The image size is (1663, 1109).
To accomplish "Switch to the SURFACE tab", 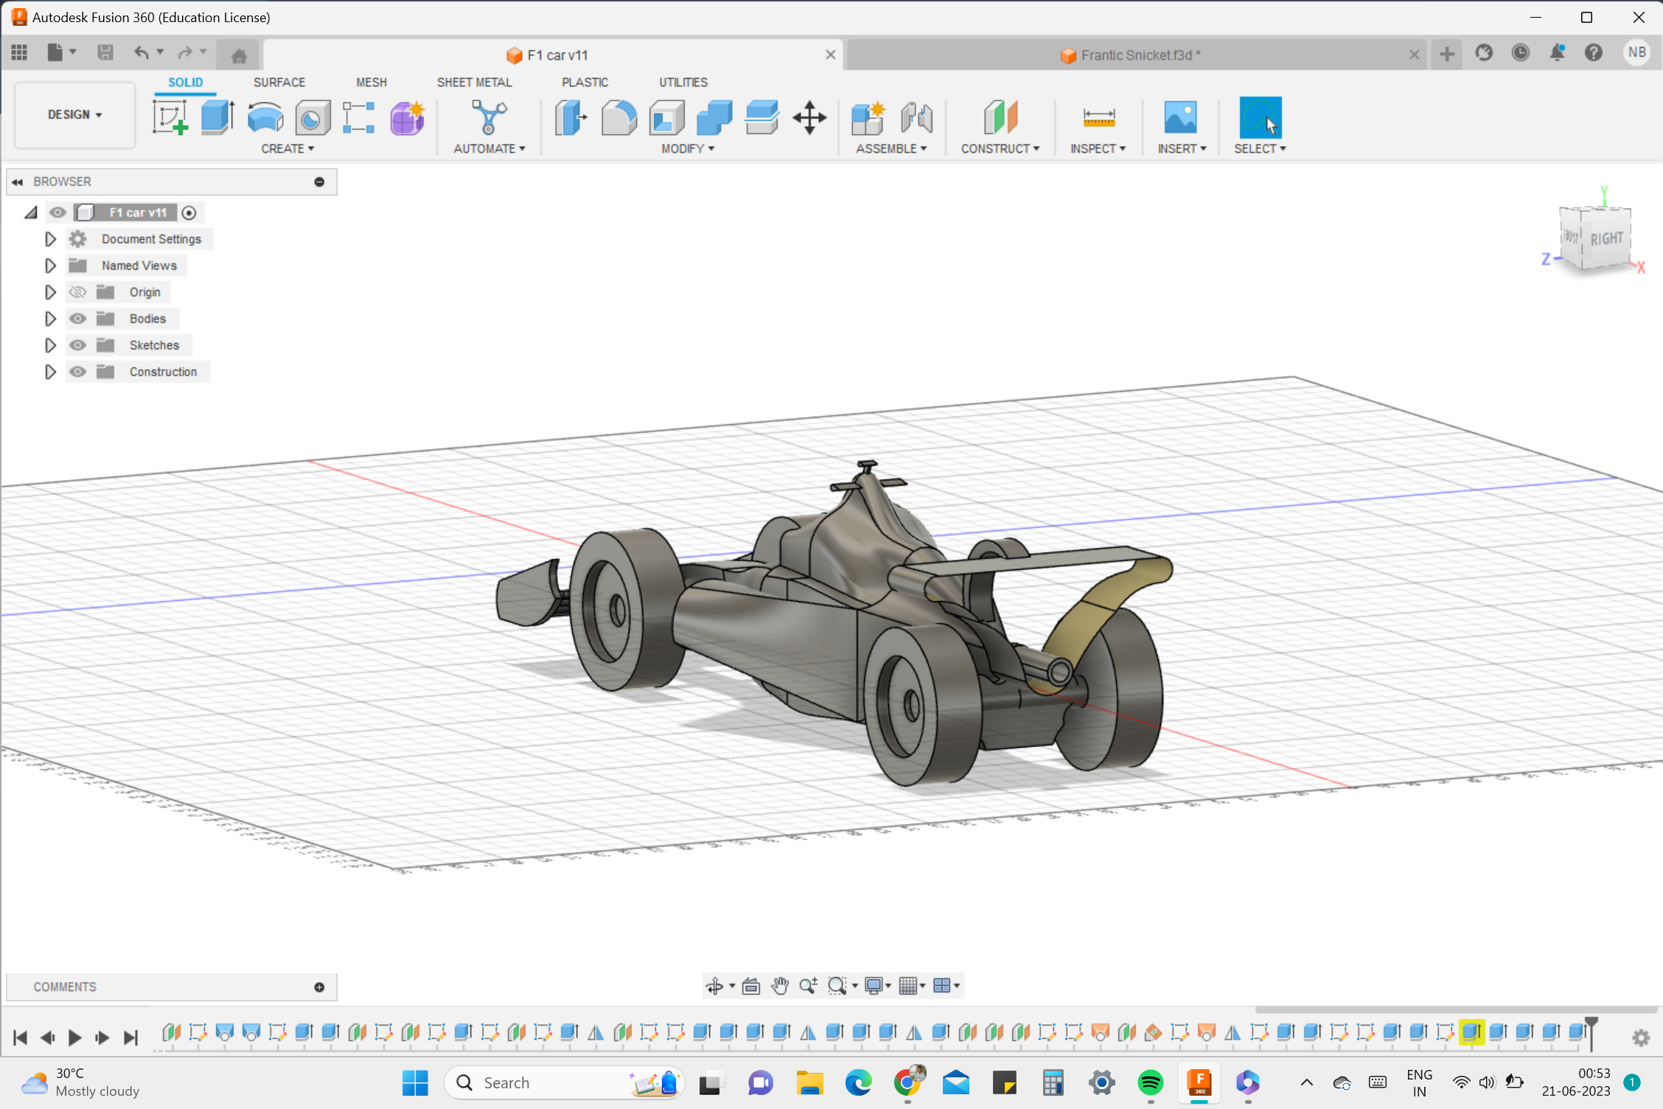I will [x=279, y=82].
